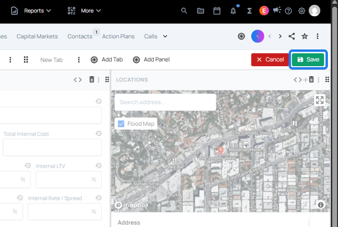Expand the dropdown chevron after Calls
This screenshot has height=227, width=338.
(165, 36)
